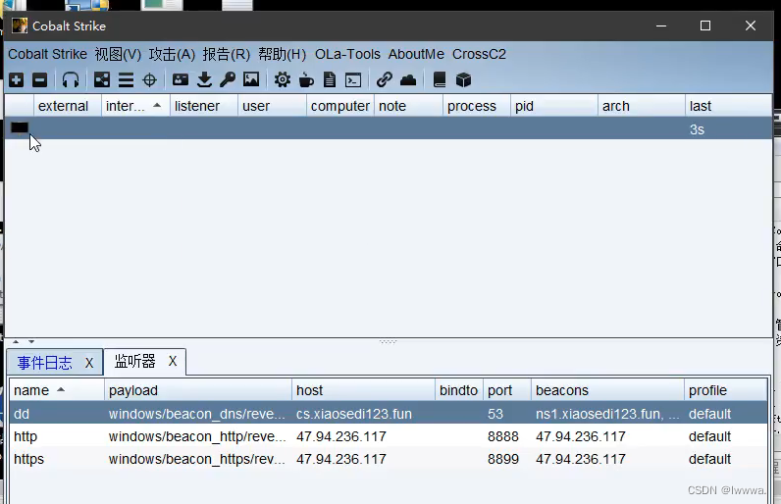Screen dimensions: 781x504
Task: Collapse bottom pane with down arrow
Action: point(31,342)
